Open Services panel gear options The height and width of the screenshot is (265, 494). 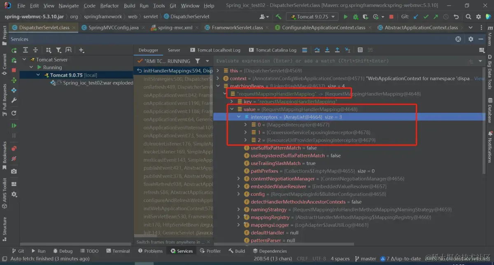(x=471, y=39)
